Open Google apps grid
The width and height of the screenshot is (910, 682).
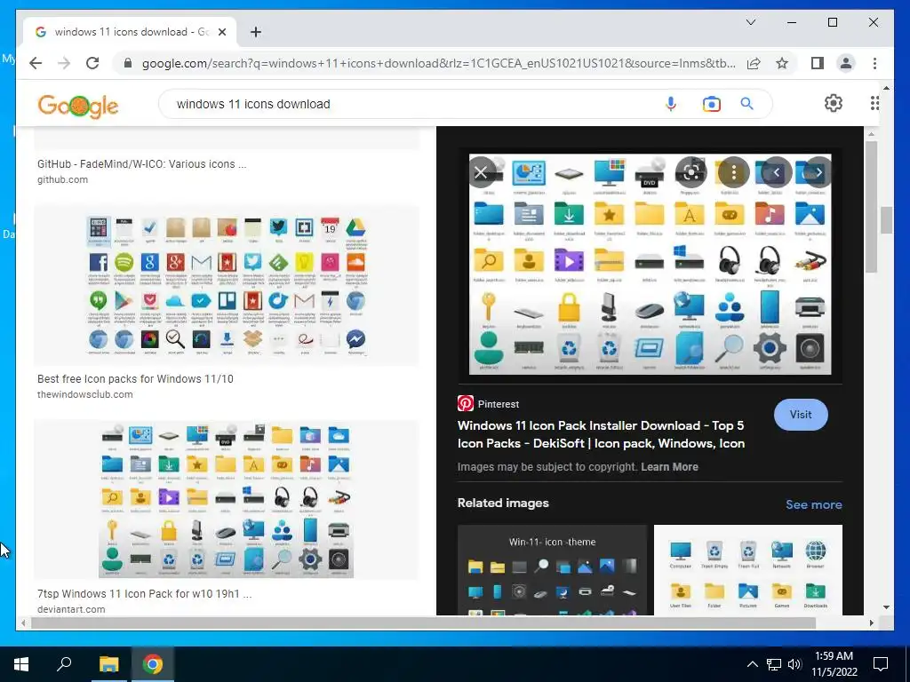point(874,103)
